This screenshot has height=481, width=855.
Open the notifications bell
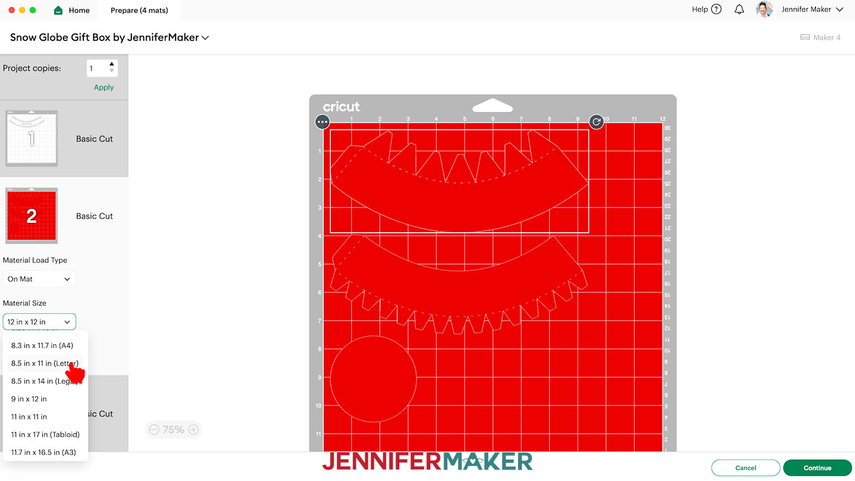coord(739,9)
